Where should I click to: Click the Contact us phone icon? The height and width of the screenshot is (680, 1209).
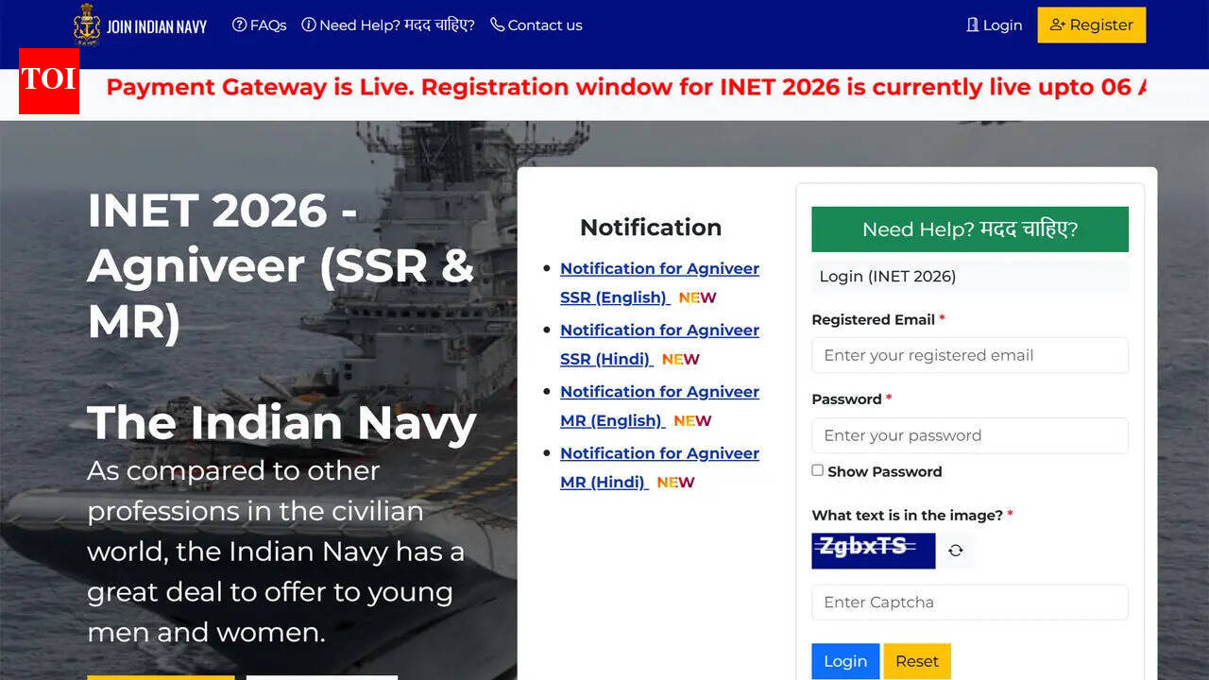click(x=496, y=25)
